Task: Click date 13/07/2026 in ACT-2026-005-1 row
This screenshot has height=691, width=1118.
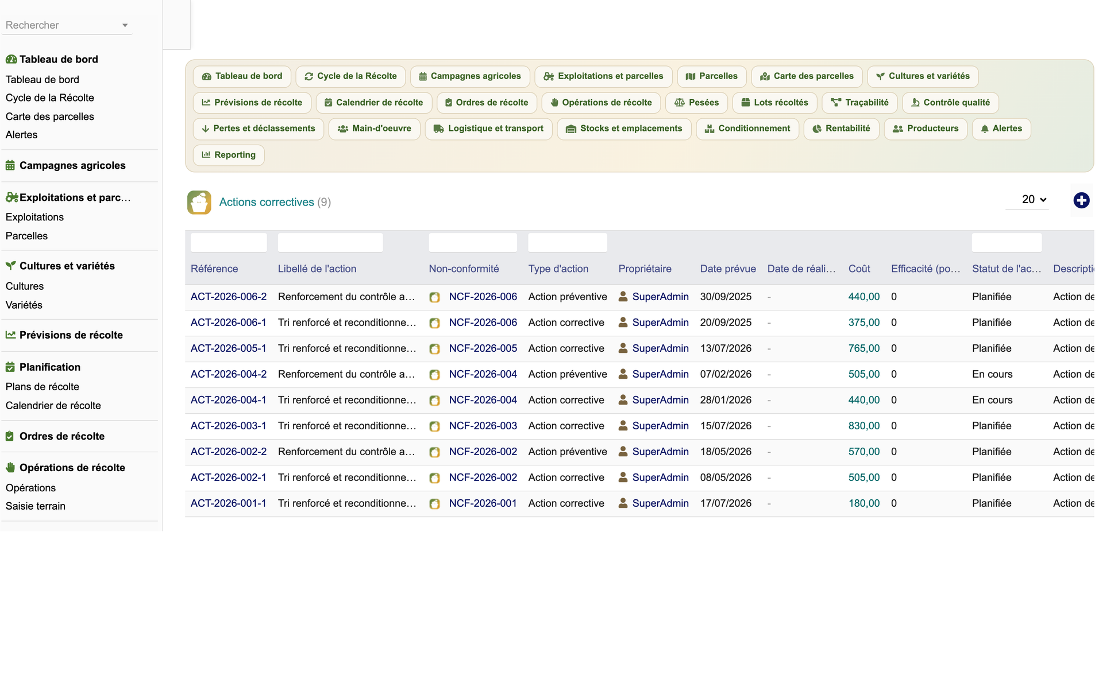Action: tap(726, 348)
